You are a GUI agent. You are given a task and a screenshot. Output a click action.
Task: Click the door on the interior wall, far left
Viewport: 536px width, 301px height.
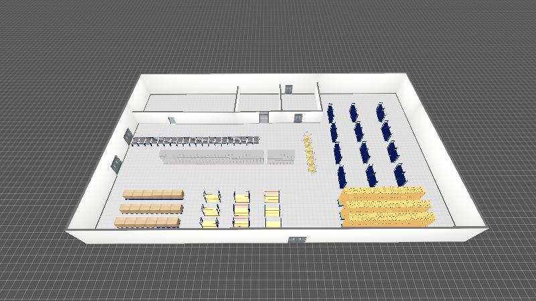[x=172, y=120]
